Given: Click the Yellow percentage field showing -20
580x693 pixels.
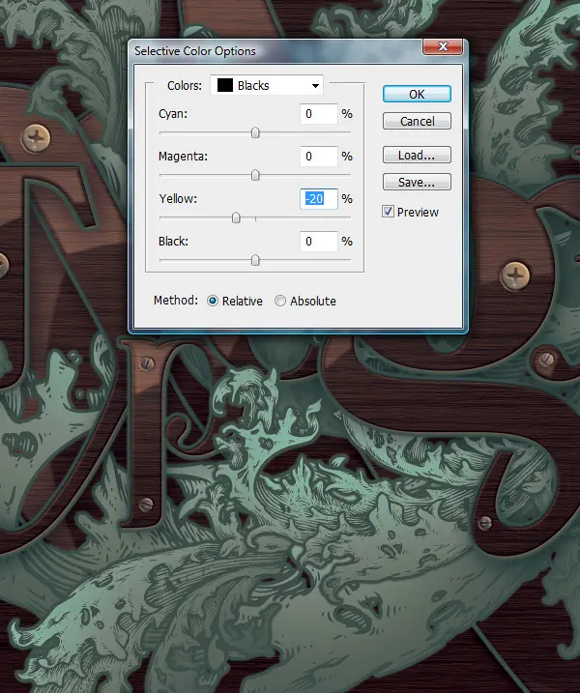Looking at the screenshot, I should [x=319, y=199].
